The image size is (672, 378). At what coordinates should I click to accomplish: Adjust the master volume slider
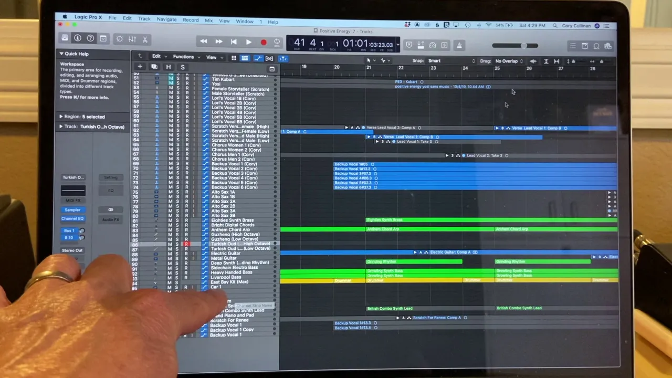515,46
